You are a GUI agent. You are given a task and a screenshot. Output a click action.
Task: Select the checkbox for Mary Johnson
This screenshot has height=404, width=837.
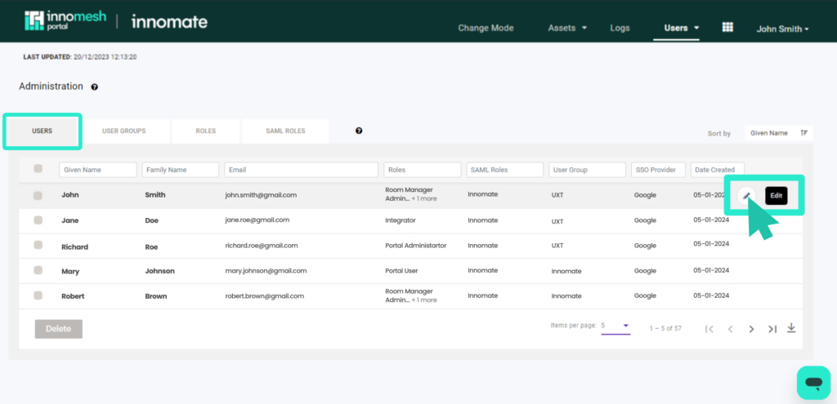tap(38, 269)
